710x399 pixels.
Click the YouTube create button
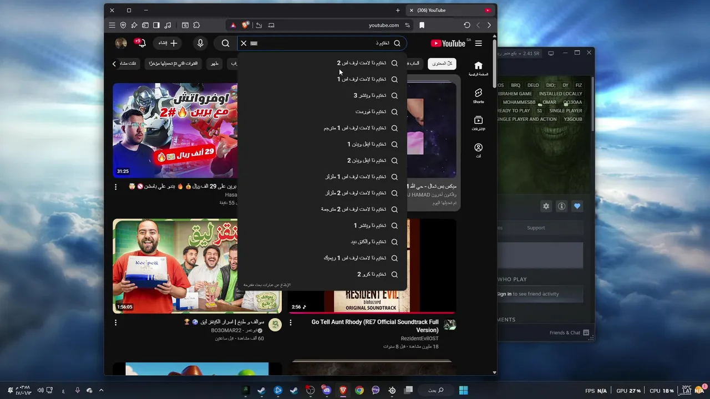pos(168,43)
